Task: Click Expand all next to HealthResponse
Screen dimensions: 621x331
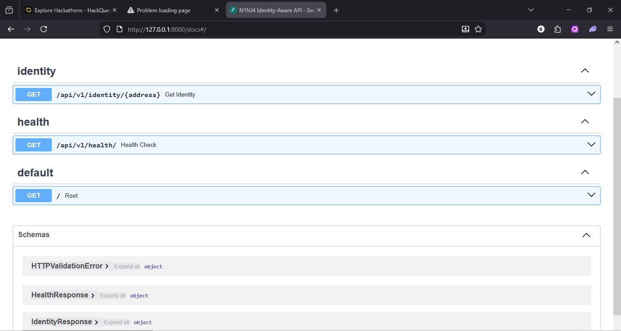Action: coord(113,296)
